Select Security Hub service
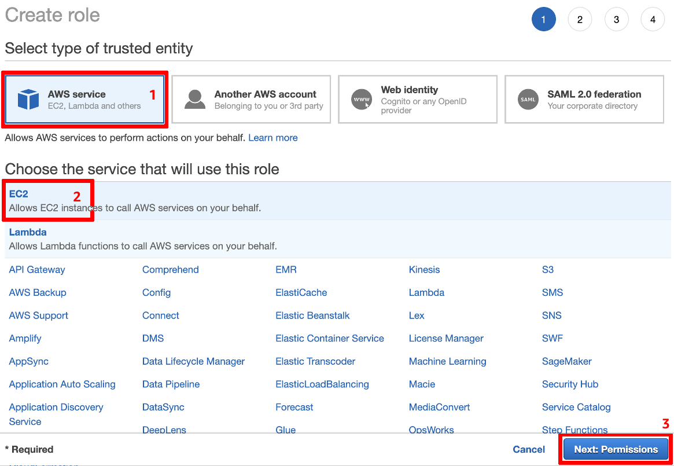The width and height of the screenshot is (674, 466). point(570,384)
